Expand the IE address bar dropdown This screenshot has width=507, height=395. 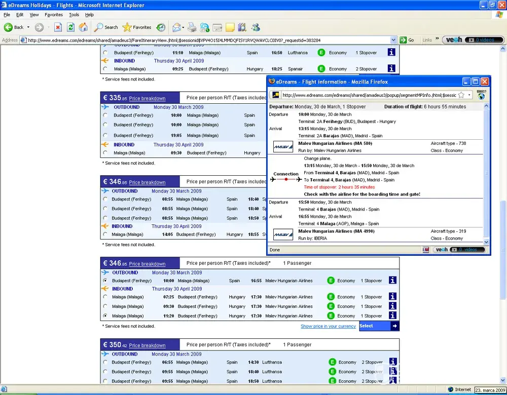[393, 40]
